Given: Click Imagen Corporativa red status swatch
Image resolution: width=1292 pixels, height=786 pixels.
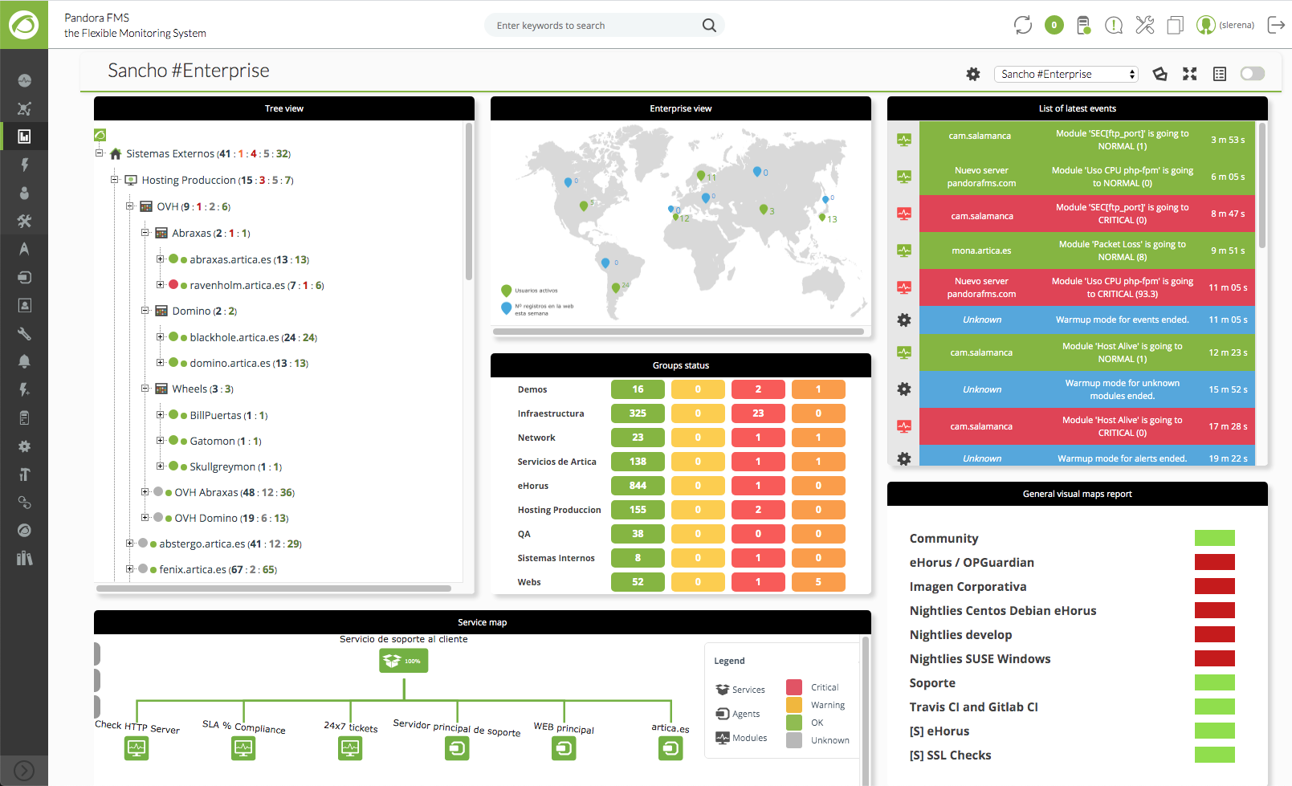Looking at the screenshot, I should (1214, 587).
